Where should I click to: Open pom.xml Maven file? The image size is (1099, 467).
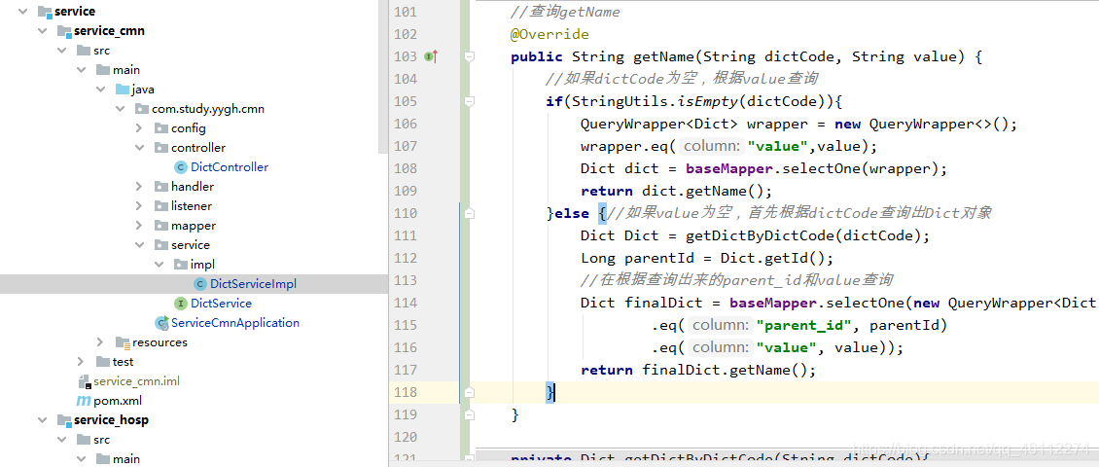pyautogui.click(x=117, y=401)
